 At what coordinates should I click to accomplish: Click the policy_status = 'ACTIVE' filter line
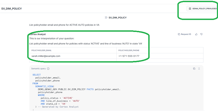(x=57, y=98)
